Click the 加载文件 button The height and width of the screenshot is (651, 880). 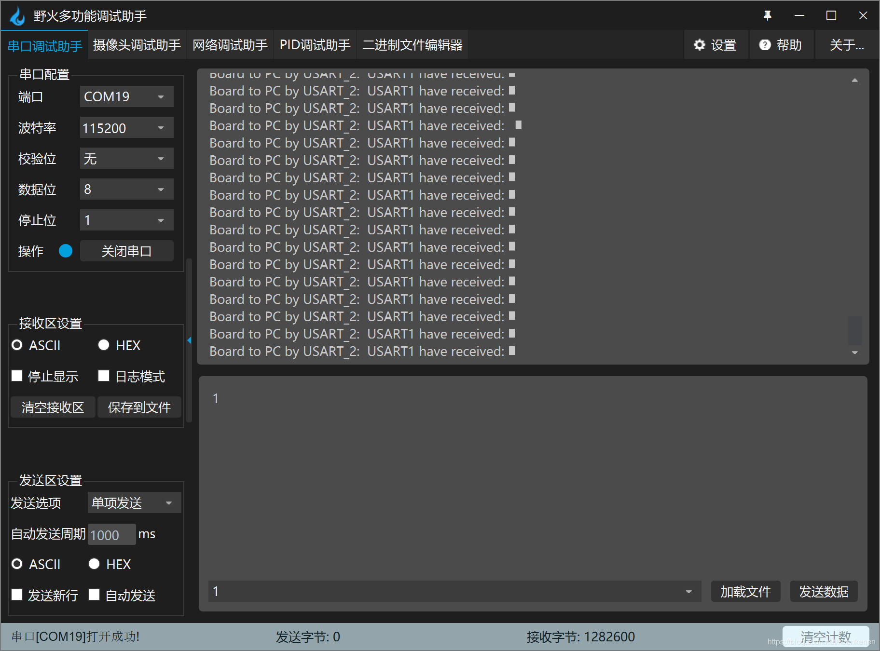745,591
